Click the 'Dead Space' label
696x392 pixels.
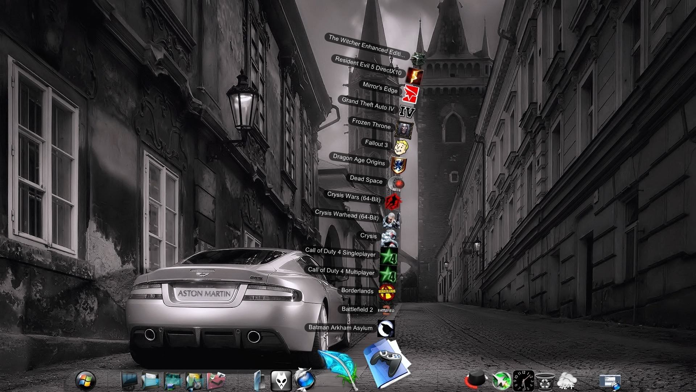click(366, 179)
